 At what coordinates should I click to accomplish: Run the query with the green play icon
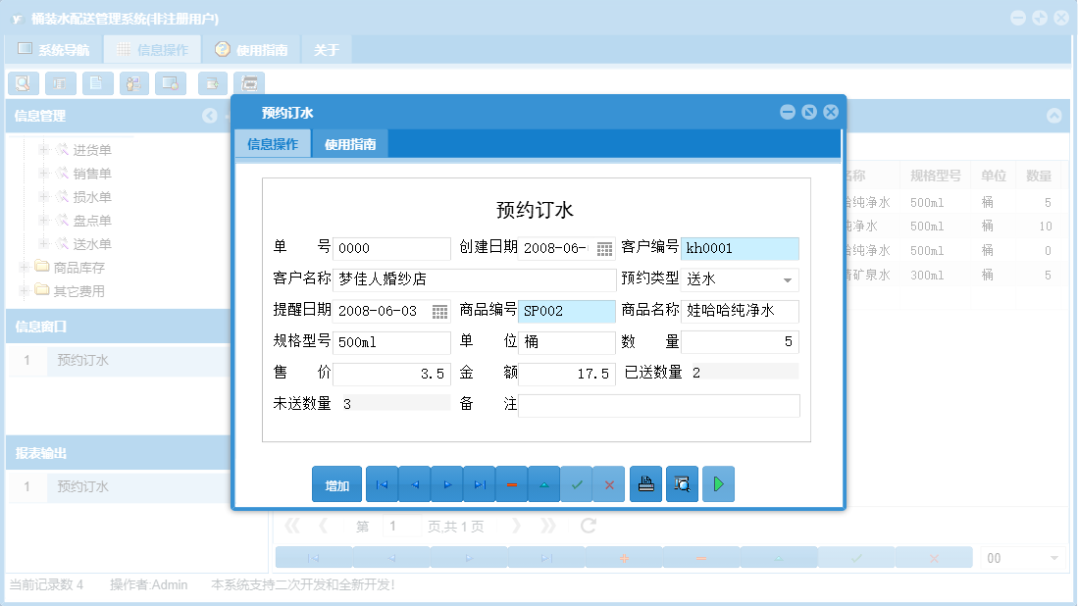pyautogui.click(x=718, y=483)
